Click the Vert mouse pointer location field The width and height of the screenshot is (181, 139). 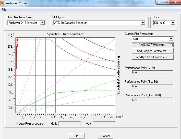(x=104, y=124)
